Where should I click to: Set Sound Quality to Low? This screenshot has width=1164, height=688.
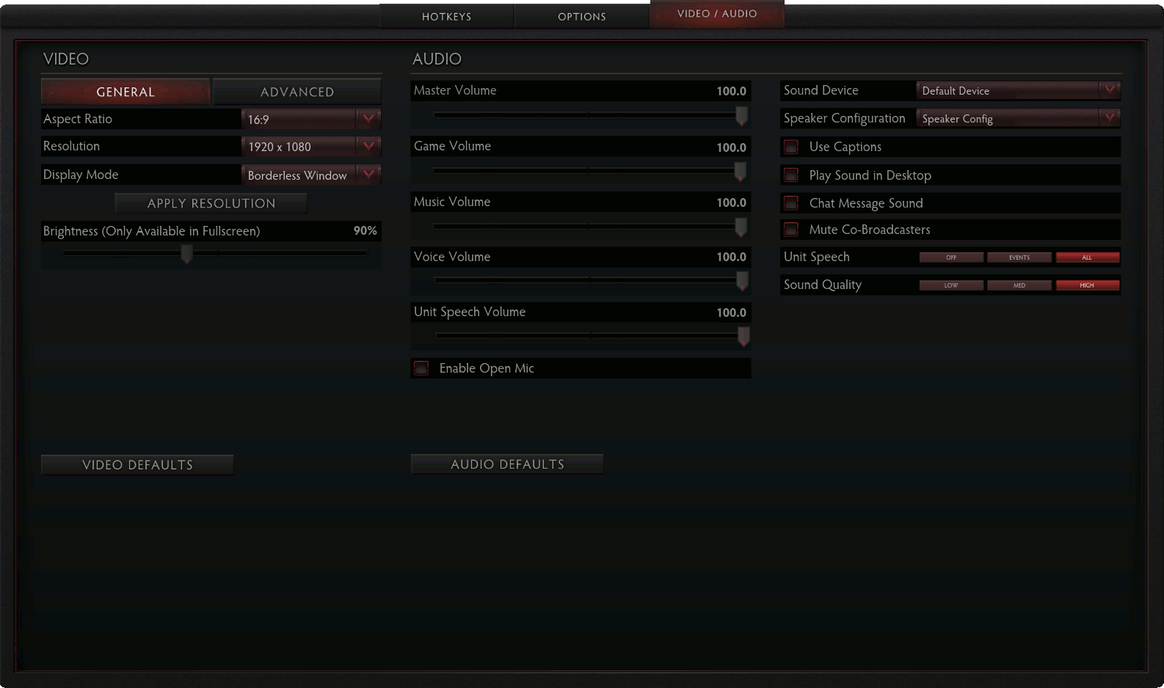[951, 285]
